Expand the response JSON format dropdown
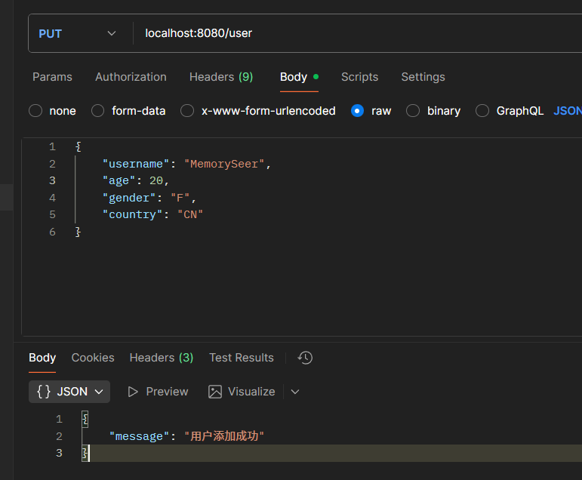Image resolution: width=582 pixels, height=480 pixels. click(69, 392)
